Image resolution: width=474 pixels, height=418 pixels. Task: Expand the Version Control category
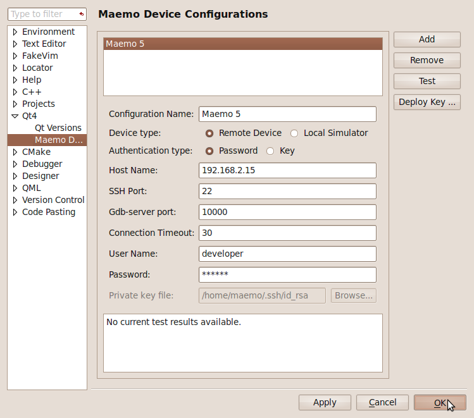(15, 200)
